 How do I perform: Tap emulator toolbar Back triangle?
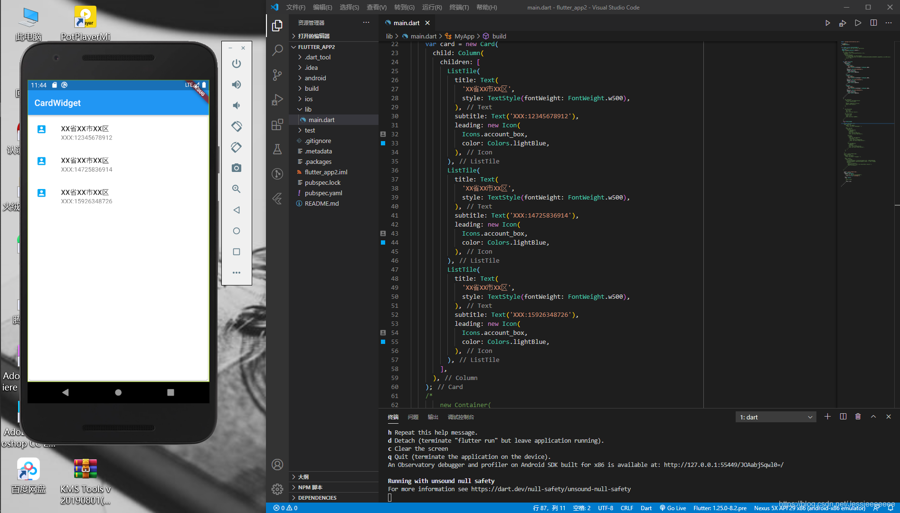(x=237, y=210)
